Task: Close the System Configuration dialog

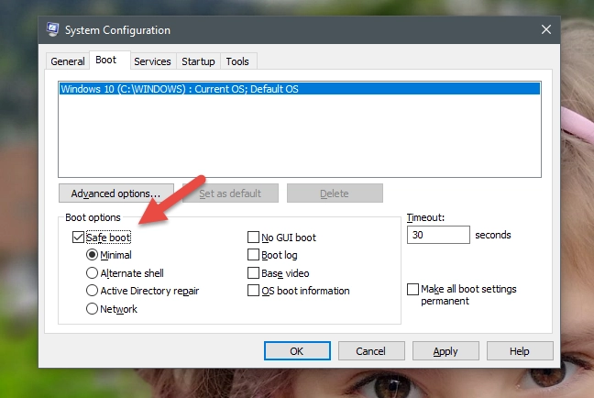Action: click(x=546, y=29)
